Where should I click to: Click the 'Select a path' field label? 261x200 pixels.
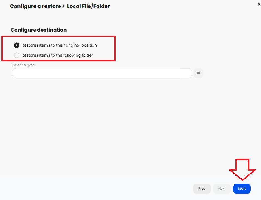click(x=24, y=65)
